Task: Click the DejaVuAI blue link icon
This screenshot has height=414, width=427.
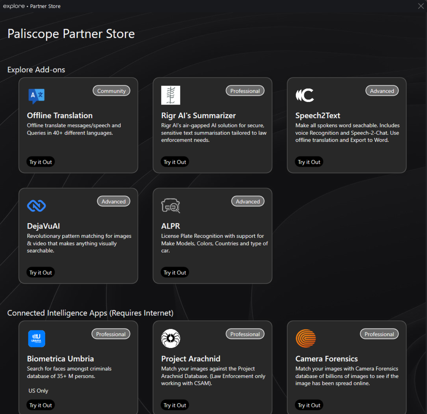Action: 36,206
